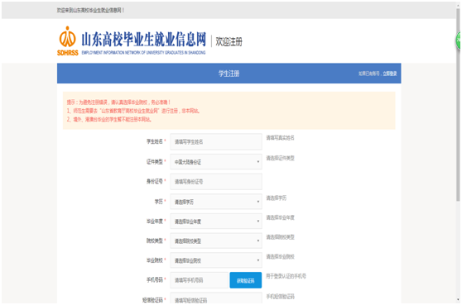The width and height of the screenshot is (462, 305).
Task: Click the green floating icon at right edge
Action: point(458,41)
